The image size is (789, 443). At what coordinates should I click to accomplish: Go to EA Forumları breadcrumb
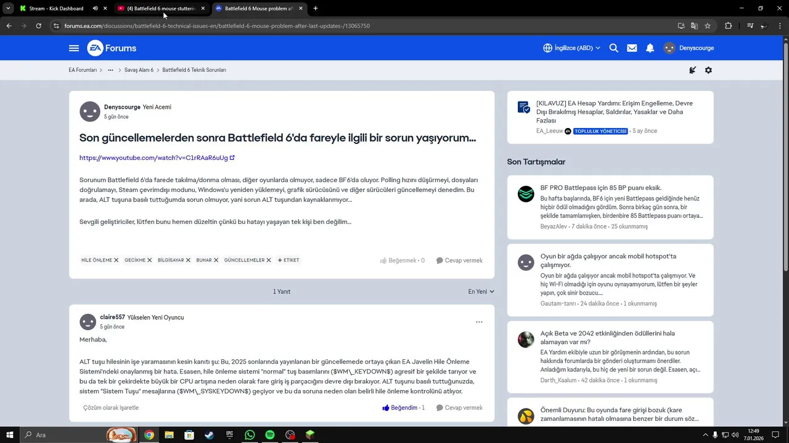click(x=83, y=70)
